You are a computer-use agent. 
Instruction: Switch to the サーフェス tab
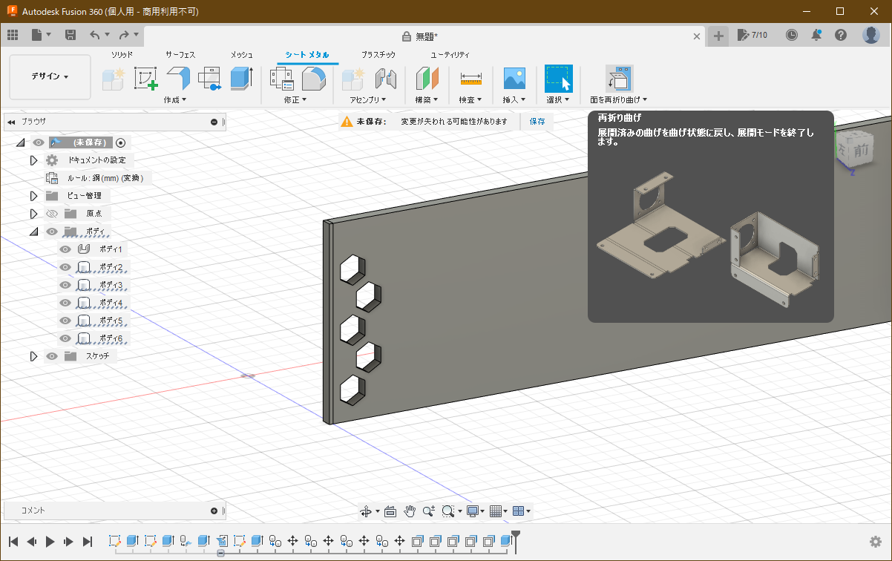(x=180, y=55)
